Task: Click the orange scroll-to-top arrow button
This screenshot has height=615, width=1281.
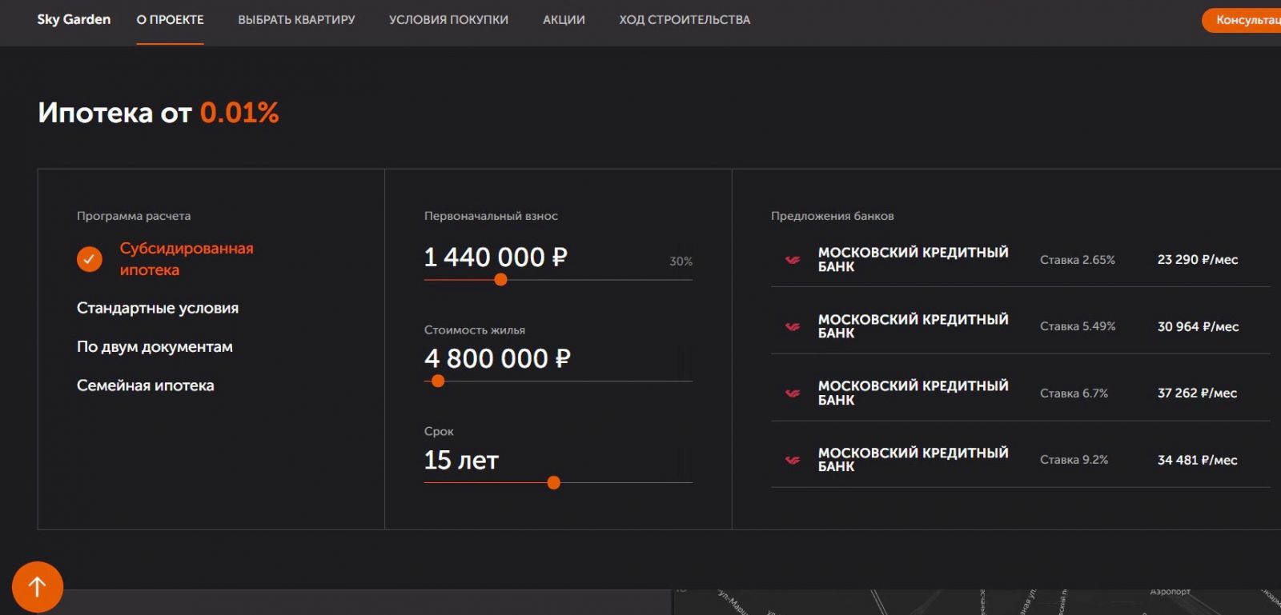Action: pyautogui.click(x=38, y=587)
